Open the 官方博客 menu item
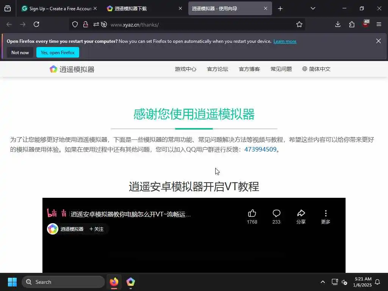Viewport: 388px width, 291px height. coord(249,69)
